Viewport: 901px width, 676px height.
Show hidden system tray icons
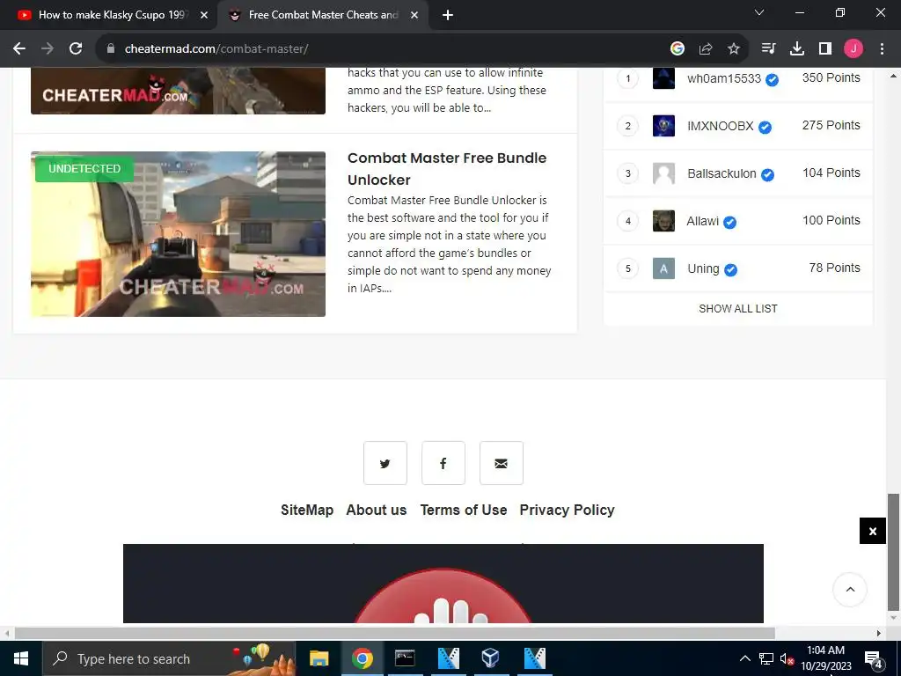744,658
